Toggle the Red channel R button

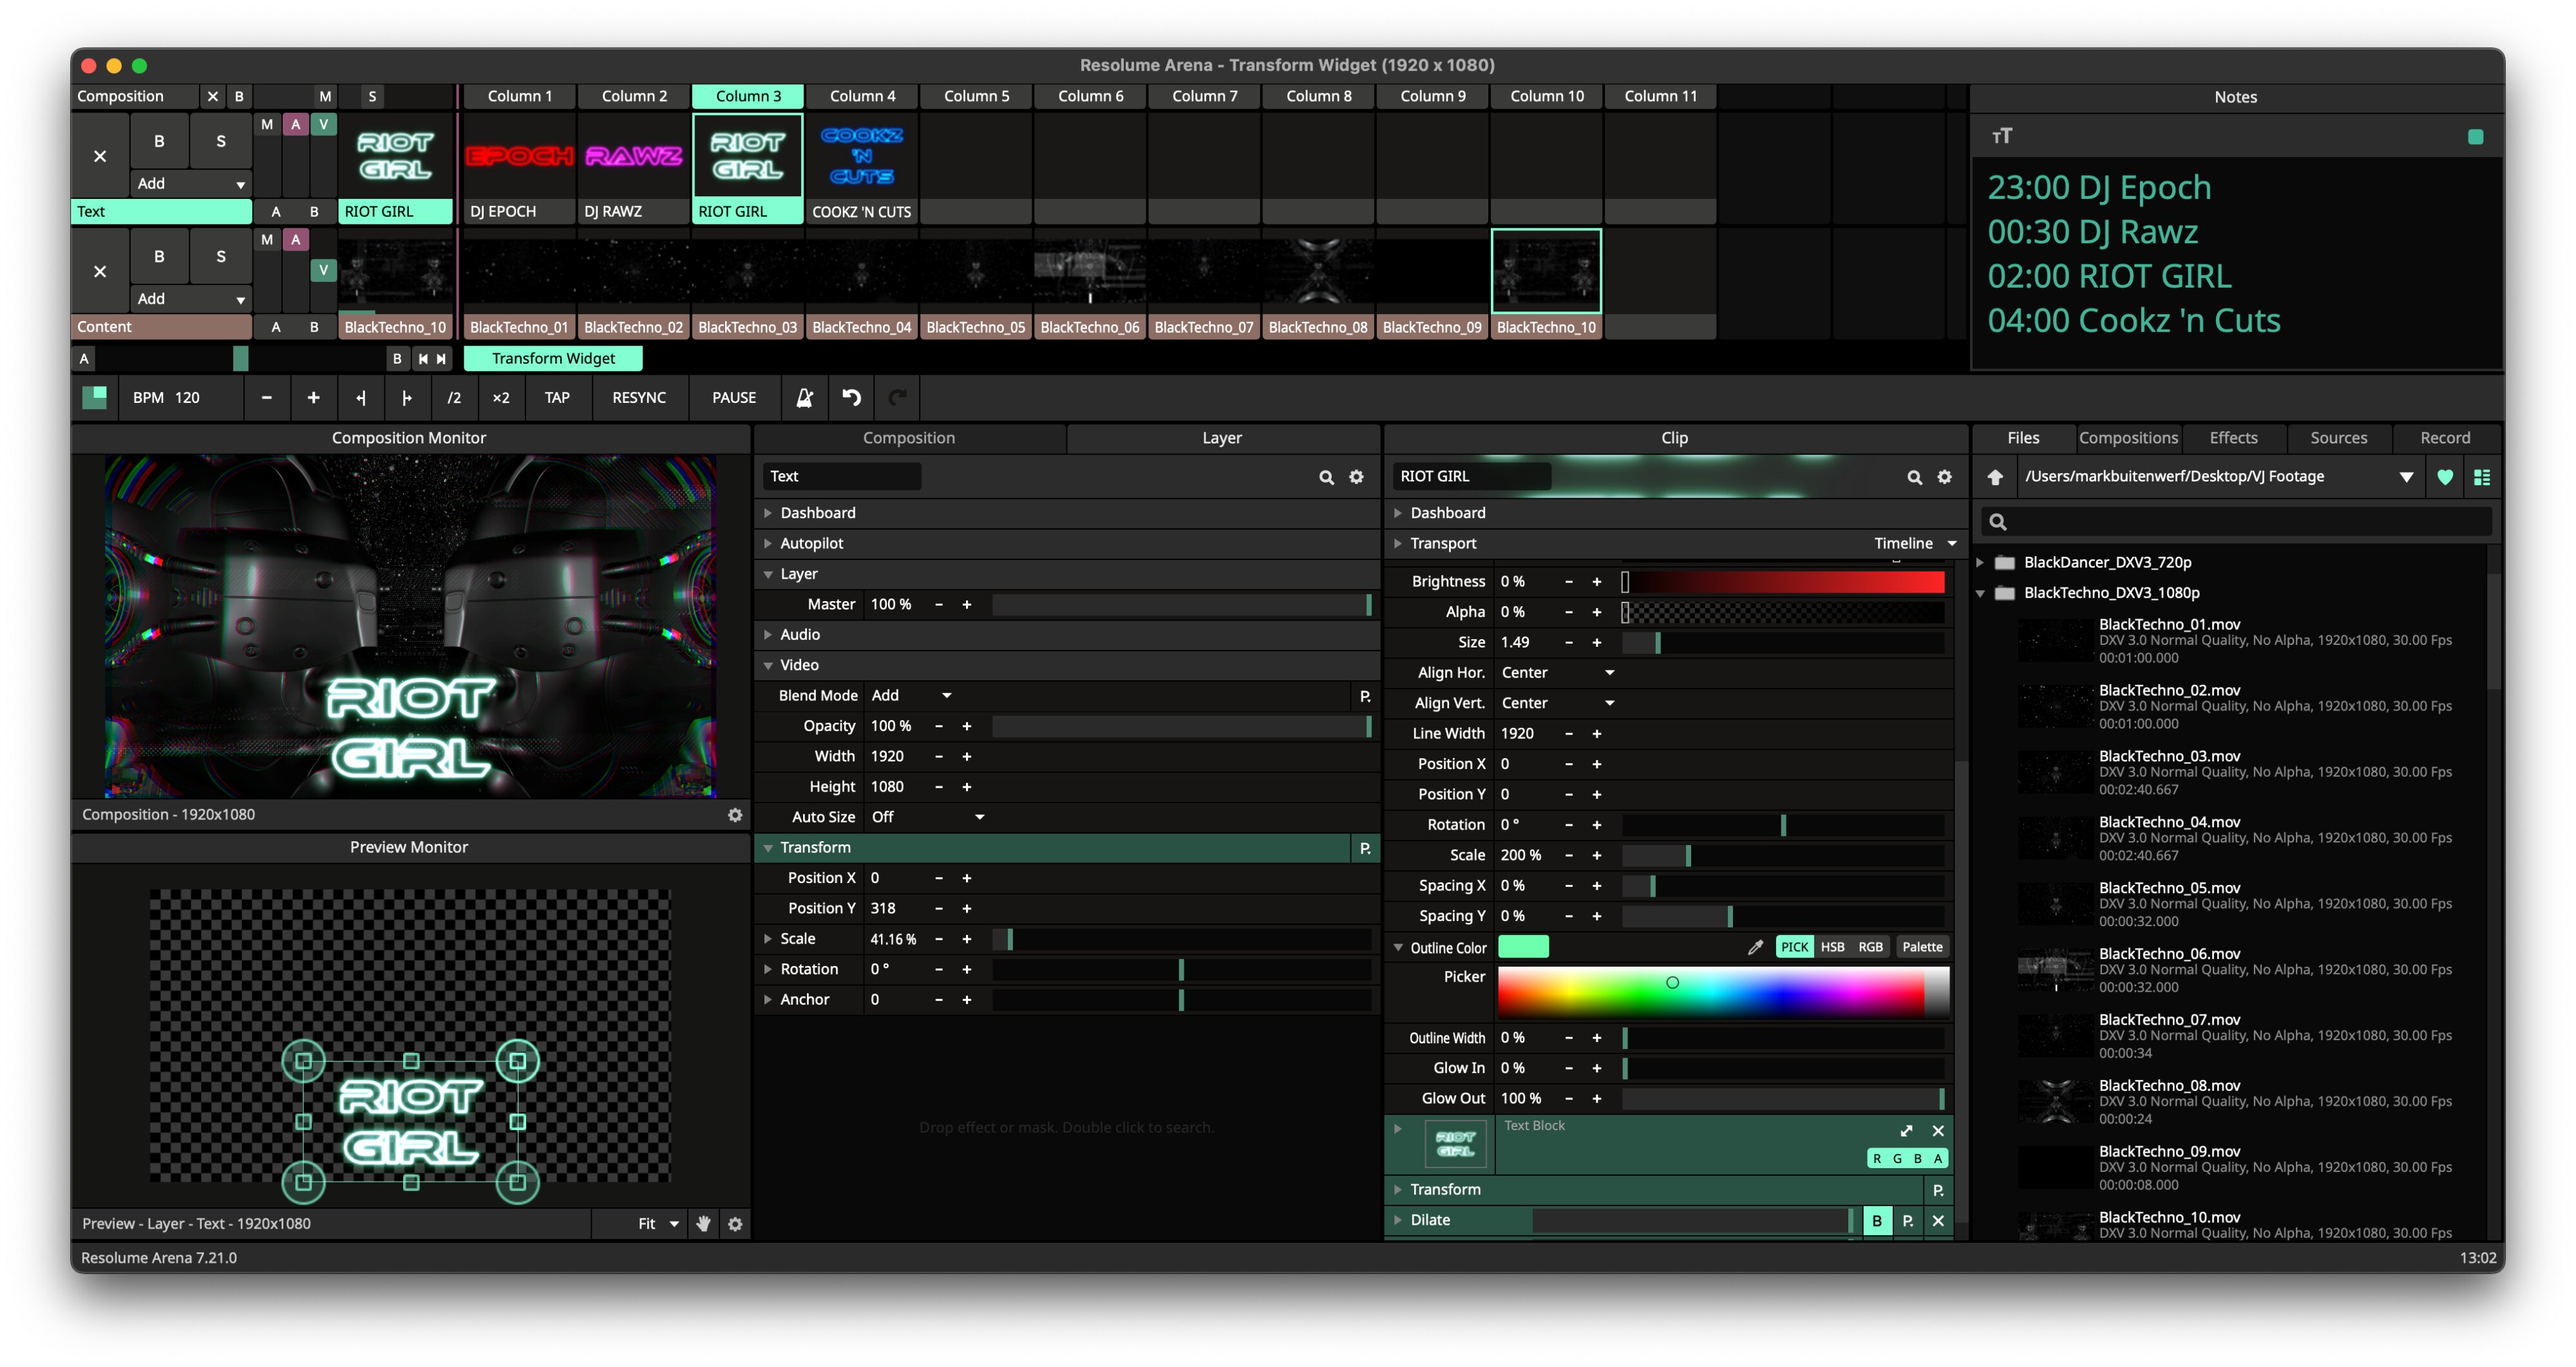pyautogui.click(x=1877, y=1159)
